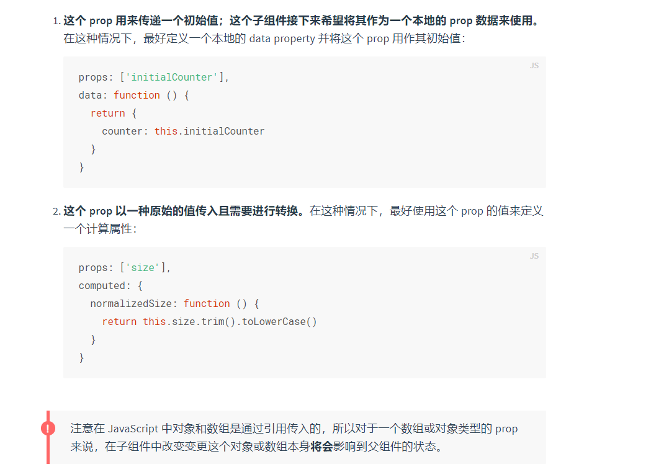651x472 pixels.
Task: Click the 'data: function ()' code line
Action: (133, 96)
